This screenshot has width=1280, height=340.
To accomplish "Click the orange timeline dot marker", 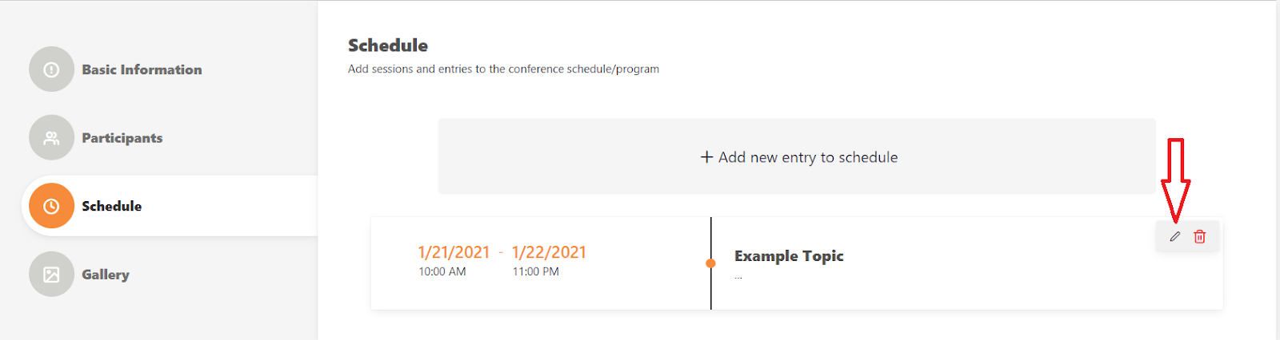I will [x=710, y=263].
